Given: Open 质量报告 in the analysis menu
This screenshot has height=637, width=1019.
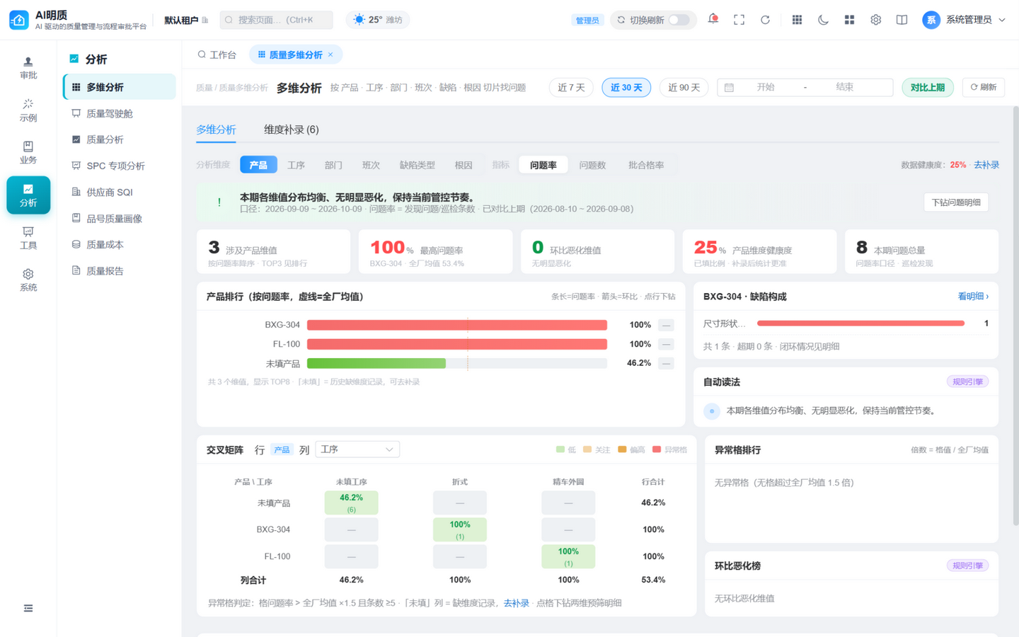Looking at the screenshot, I should coord(119,270).
